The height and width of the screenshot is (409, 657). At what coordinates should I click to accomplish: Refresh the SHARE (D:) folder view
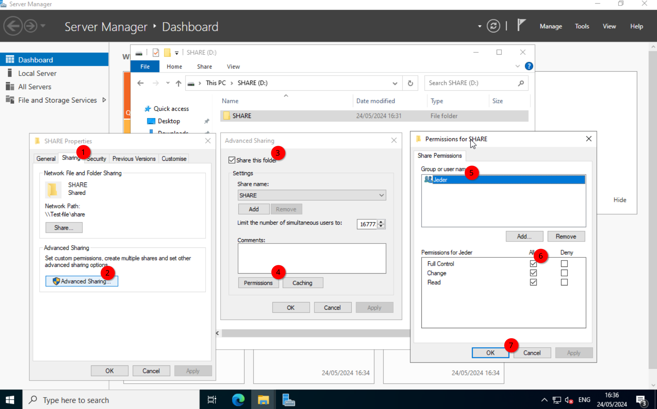[x=410, y=83]
